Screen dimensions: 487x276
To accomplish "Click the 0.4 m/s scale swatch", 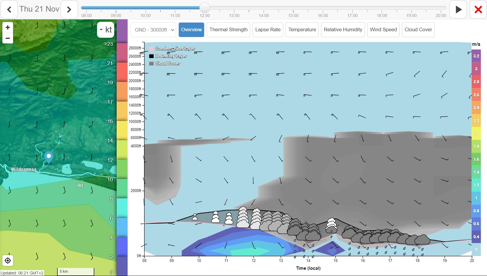I will pyautogui.click(x=476, y=237).
